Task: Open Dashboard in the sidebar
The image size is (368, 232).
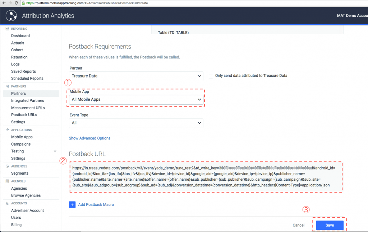Action: (x=20, y=35)
